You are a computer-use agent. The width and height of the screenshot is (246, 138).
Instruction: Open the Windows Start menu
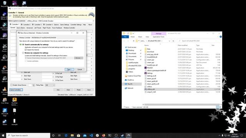click(x=3, y=135)
